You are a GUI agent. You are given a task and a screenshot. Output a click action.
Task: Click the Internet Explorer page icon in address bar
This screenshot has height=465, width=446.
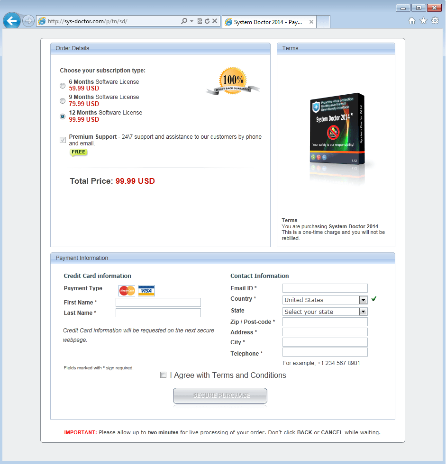(x=42, y=21)
